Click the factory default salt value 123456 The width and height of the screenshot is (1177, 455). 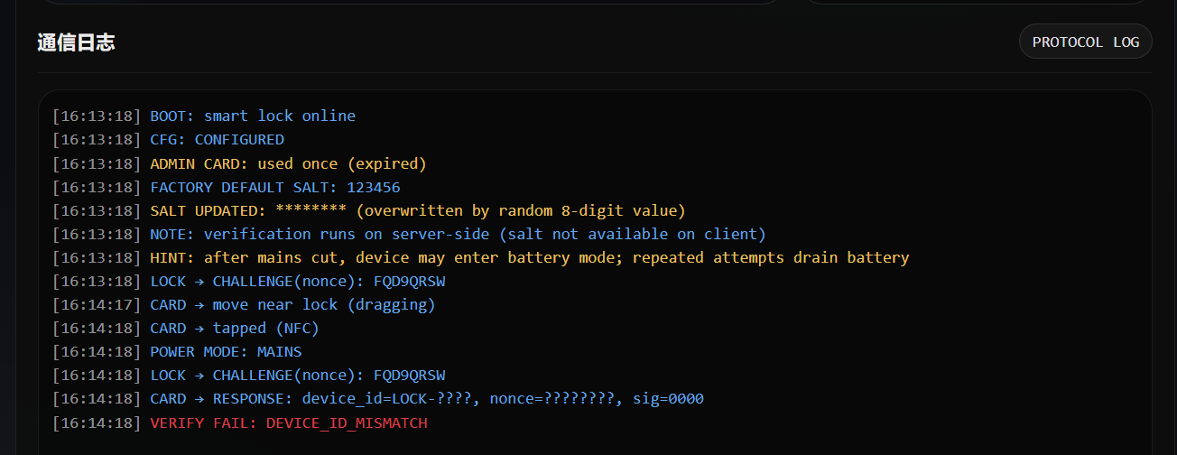coord(373,188)
